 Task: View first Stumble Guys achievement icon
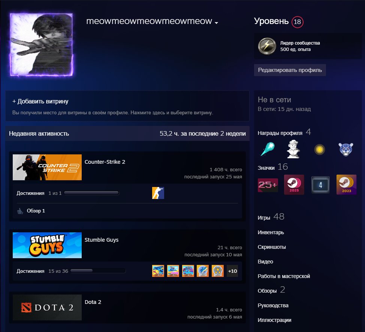(x=158, y=271)
